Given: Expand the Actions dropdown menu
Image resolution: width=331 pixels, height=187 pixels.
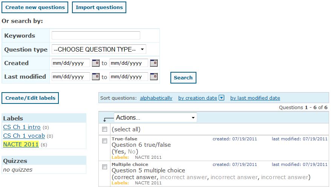Looking at the screenshot, I should point(155,118).
